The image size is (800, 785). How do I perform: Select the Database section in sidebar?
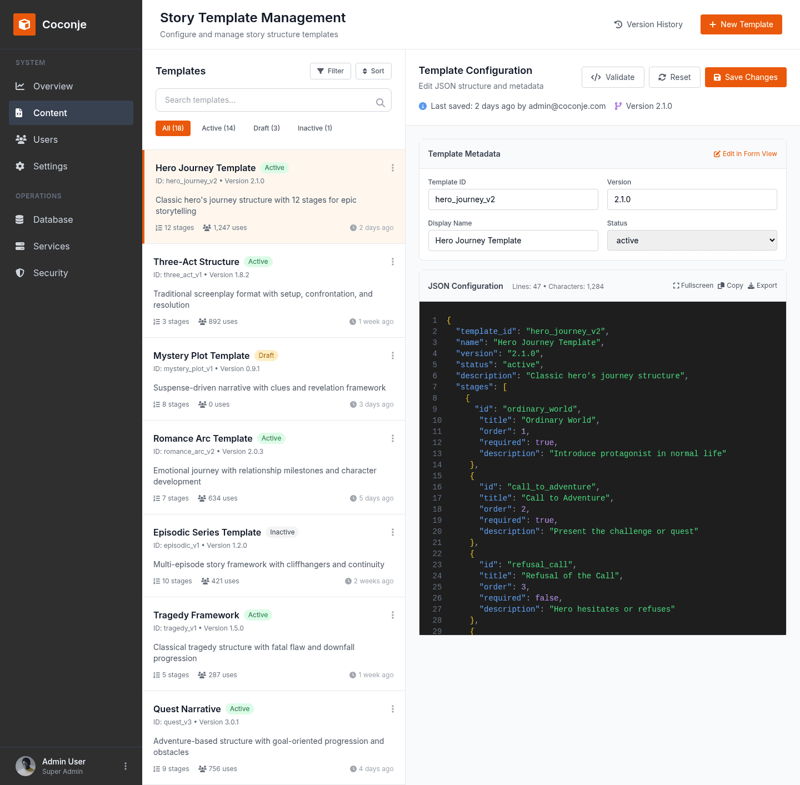(53, 219)
